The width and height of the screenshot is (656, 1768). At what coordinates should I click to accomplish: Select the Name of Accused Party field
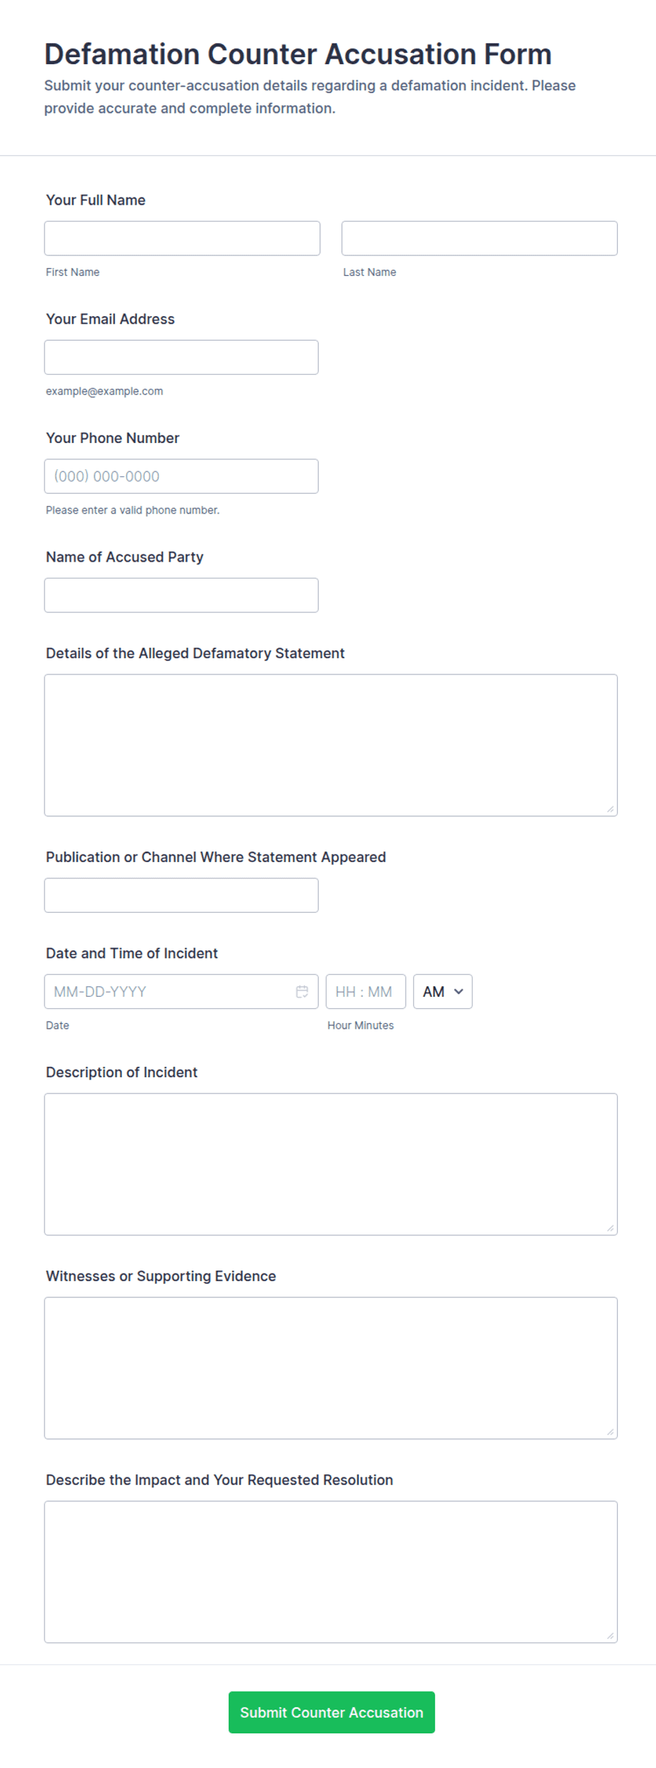[181, 595]
